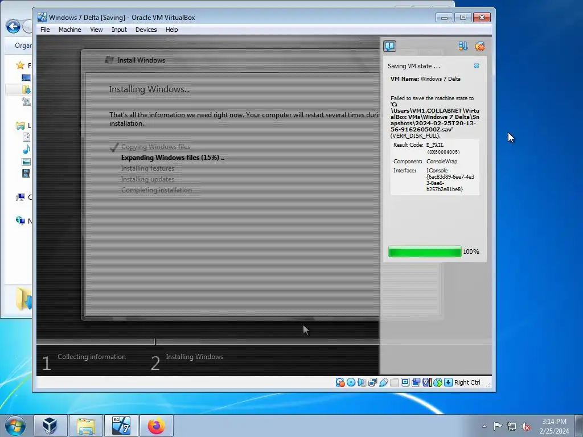Click the notification sort order icon
This screenshot has width=583, height=437.
click(463, 46)
